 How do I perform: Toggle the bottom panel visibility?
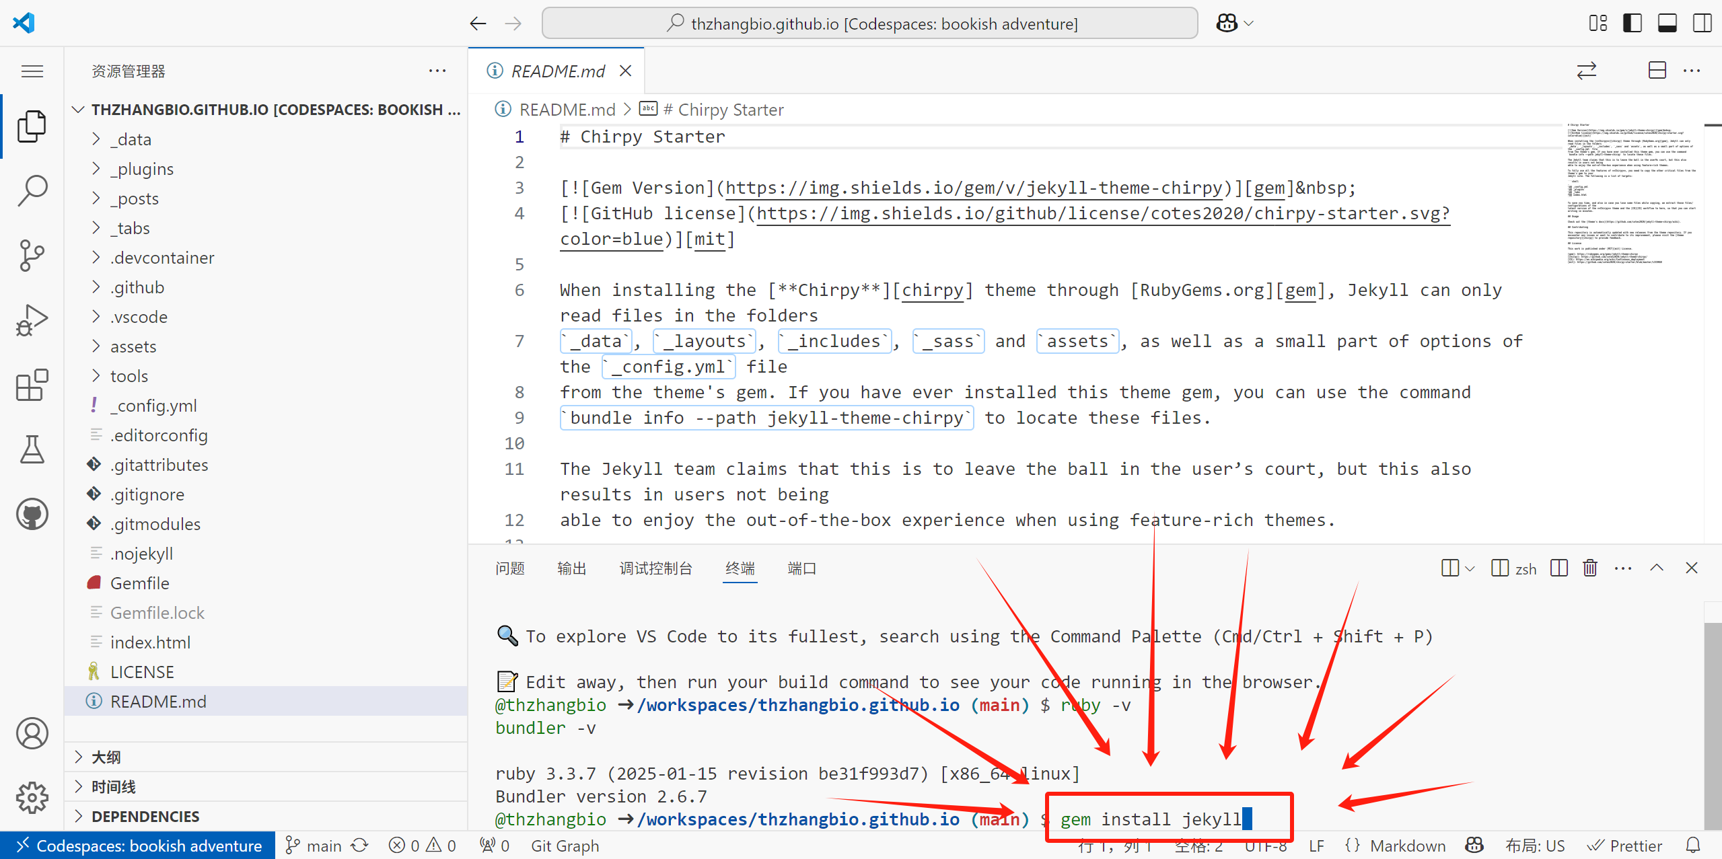[x=1667, y=24]
